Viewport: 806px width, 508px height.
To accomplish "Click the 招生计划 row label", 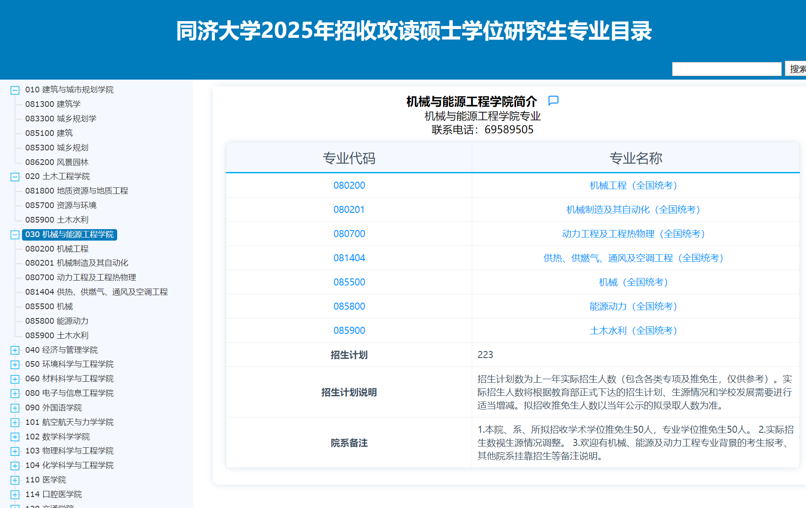I will pos(349,355).
